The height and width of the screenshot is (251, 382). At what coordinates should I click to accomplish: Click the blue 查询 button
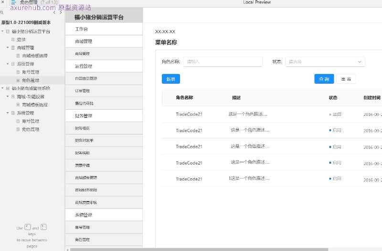point(324,79)
